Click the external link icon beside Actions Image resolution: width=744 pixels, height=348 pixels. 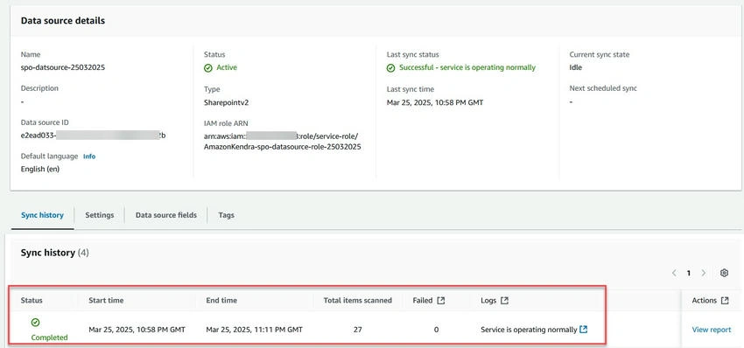(x=725, y=300)
